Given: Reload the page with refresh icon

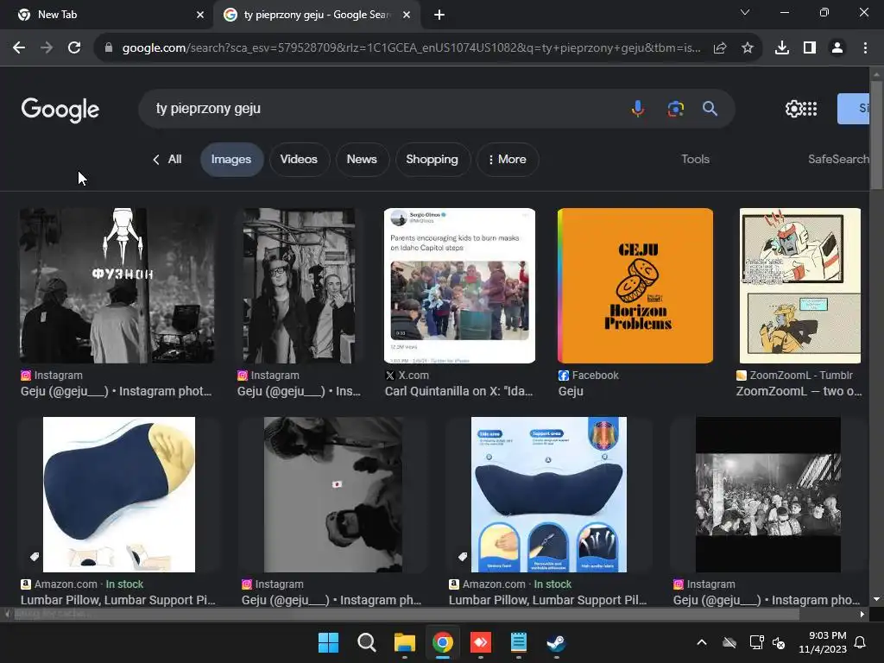Looking at the screenshot, I should click(x=74, y=48).
